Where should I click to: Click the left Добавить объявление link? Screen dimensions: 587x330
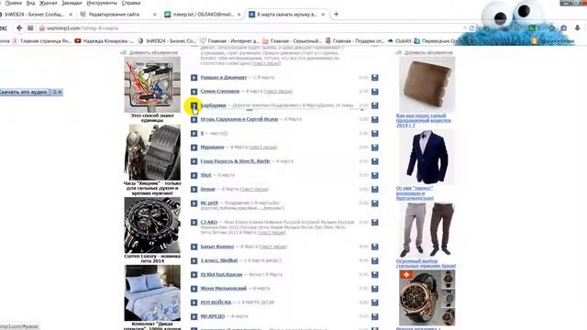tap(153, 53)
